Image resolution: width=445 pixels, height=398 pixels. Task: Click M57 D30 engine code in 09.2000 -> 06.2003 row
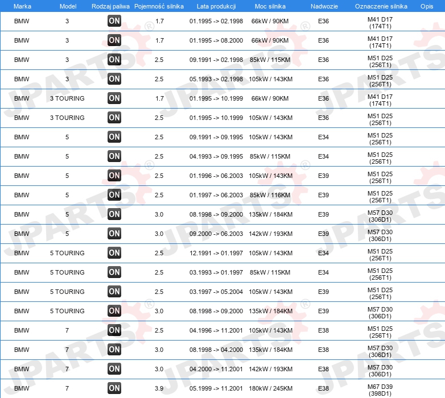[x=380, y=235]
